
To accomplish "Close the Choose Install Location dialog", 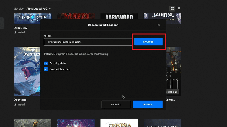I will point(159,25).
